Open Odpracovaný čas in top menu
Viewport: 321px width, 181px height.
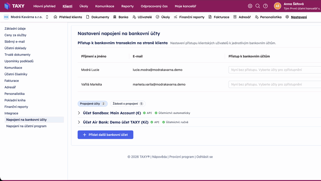click(x=154, y=6)
